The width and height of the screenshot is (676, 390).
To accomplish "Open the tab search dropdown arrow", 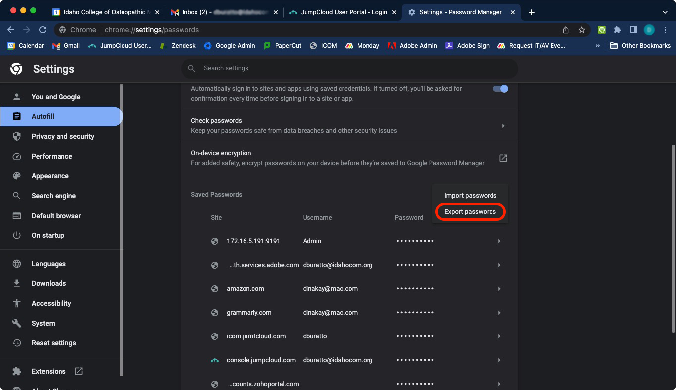I will click(x=665, y=12).
